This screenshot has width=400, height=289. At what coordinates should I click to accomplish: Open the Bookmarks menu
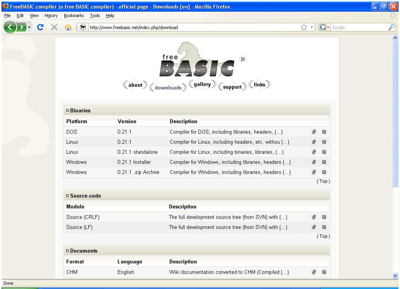(x=74, y=15)
